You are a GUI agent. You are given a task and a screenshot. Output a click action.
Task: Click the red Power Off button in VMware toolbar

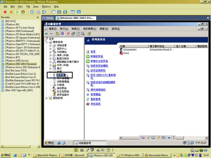pyautogui.click(x=5, y=12)
